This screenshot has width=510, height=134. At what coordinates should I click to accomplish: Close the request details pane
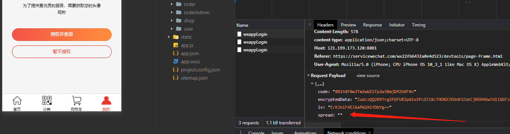pos(310,25)
